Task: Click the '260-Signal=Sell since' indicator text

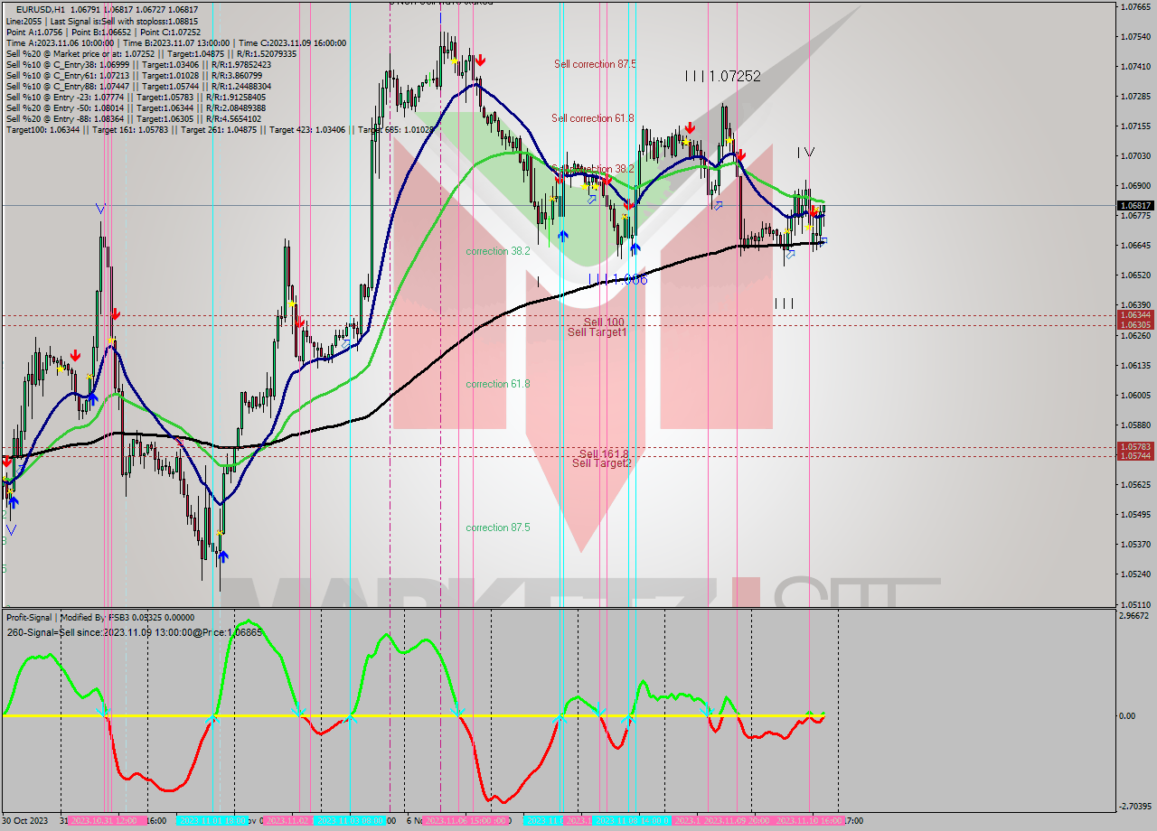Action: [135, 631]
